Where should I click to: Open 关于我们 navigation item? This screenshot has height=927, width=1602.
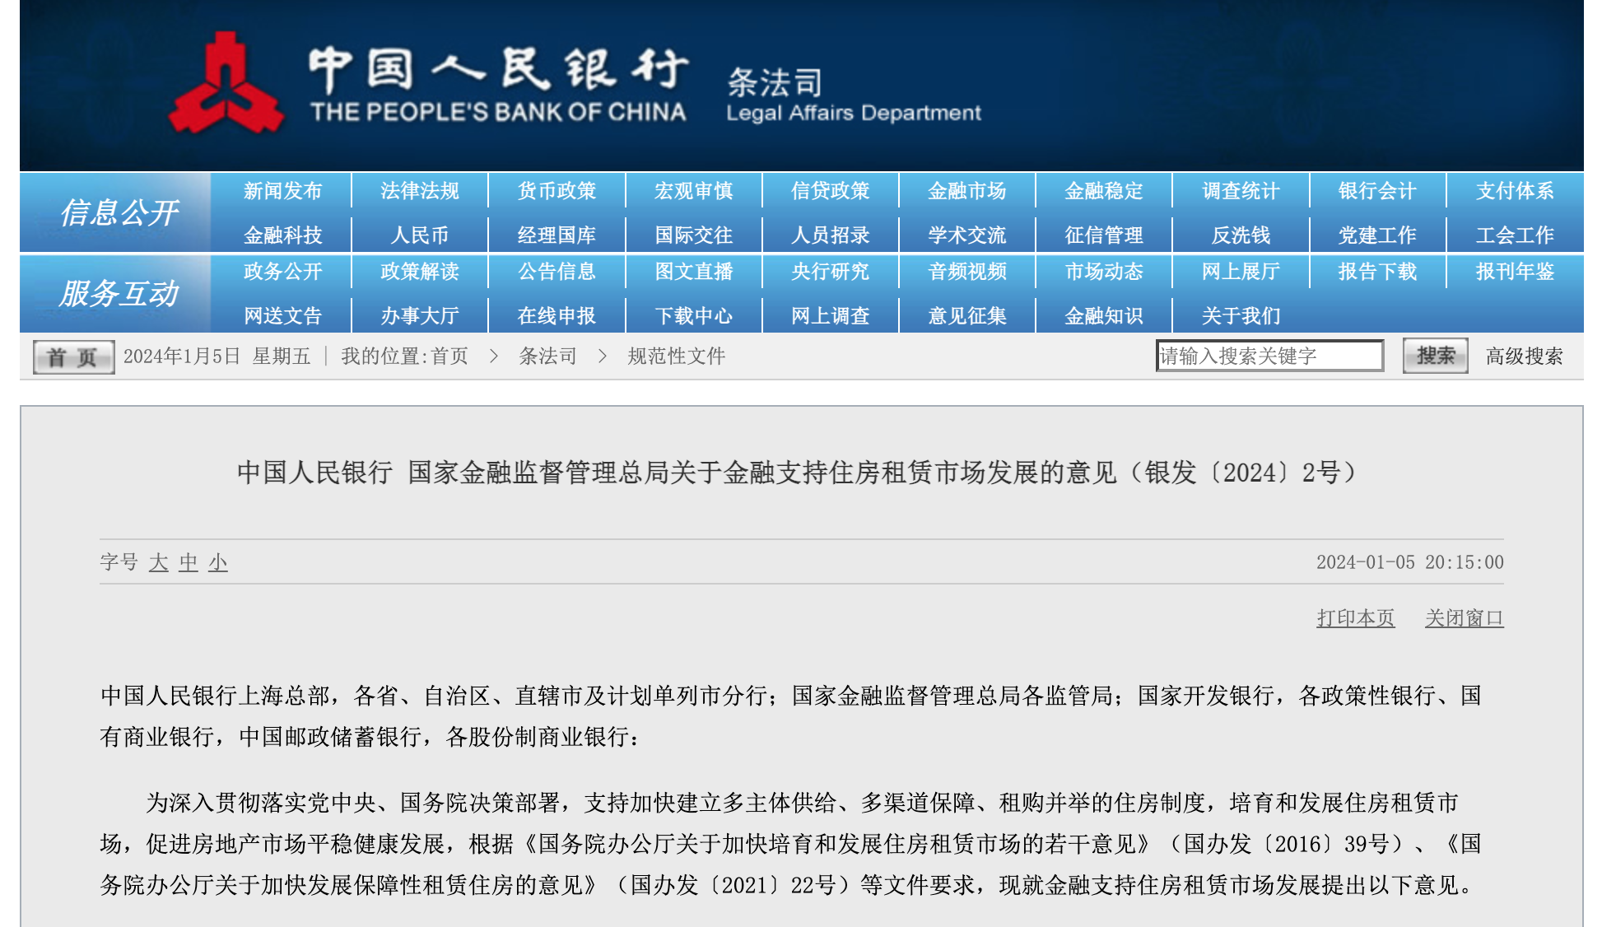(x=1241, y=316)
